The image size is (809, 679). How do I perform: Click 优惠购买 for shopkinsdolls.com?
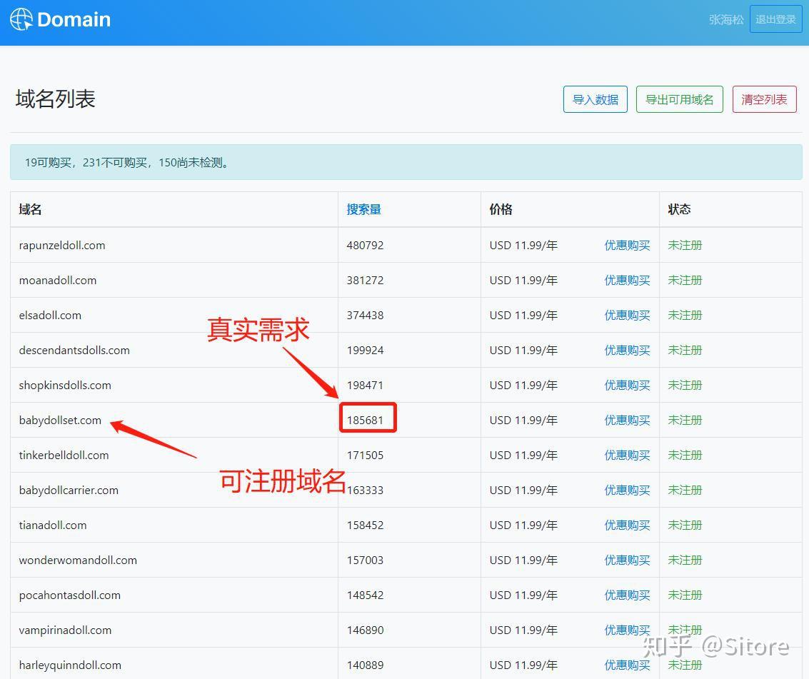click(x=628, y=386)
